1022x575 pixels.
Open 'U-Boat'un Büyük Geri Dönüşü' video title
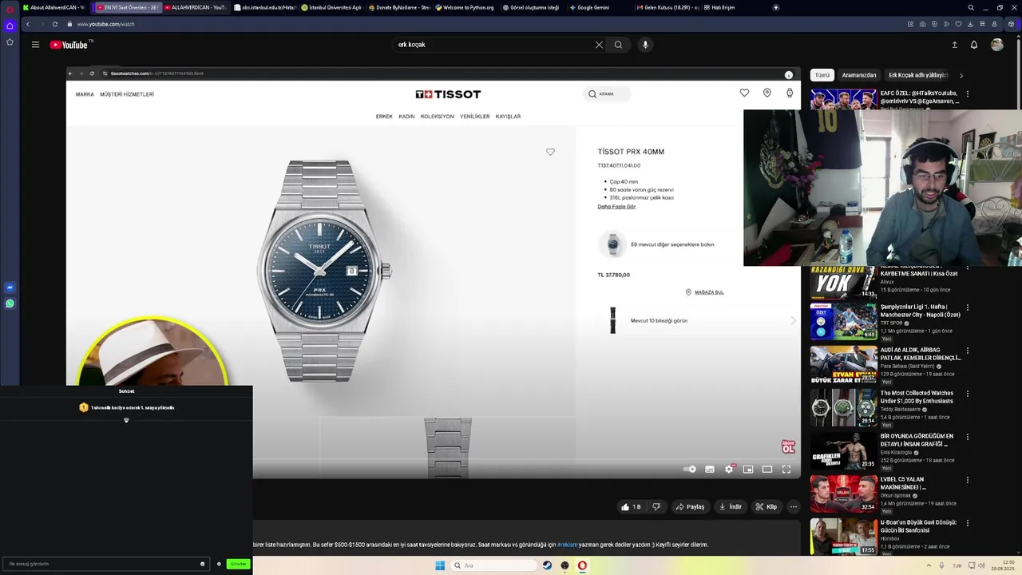click(x=918, y=526)
